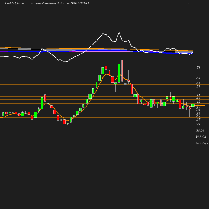This screenshot has width=209, height=209.
Task: Click the price axis label 55
Action: tap(199, 87)
